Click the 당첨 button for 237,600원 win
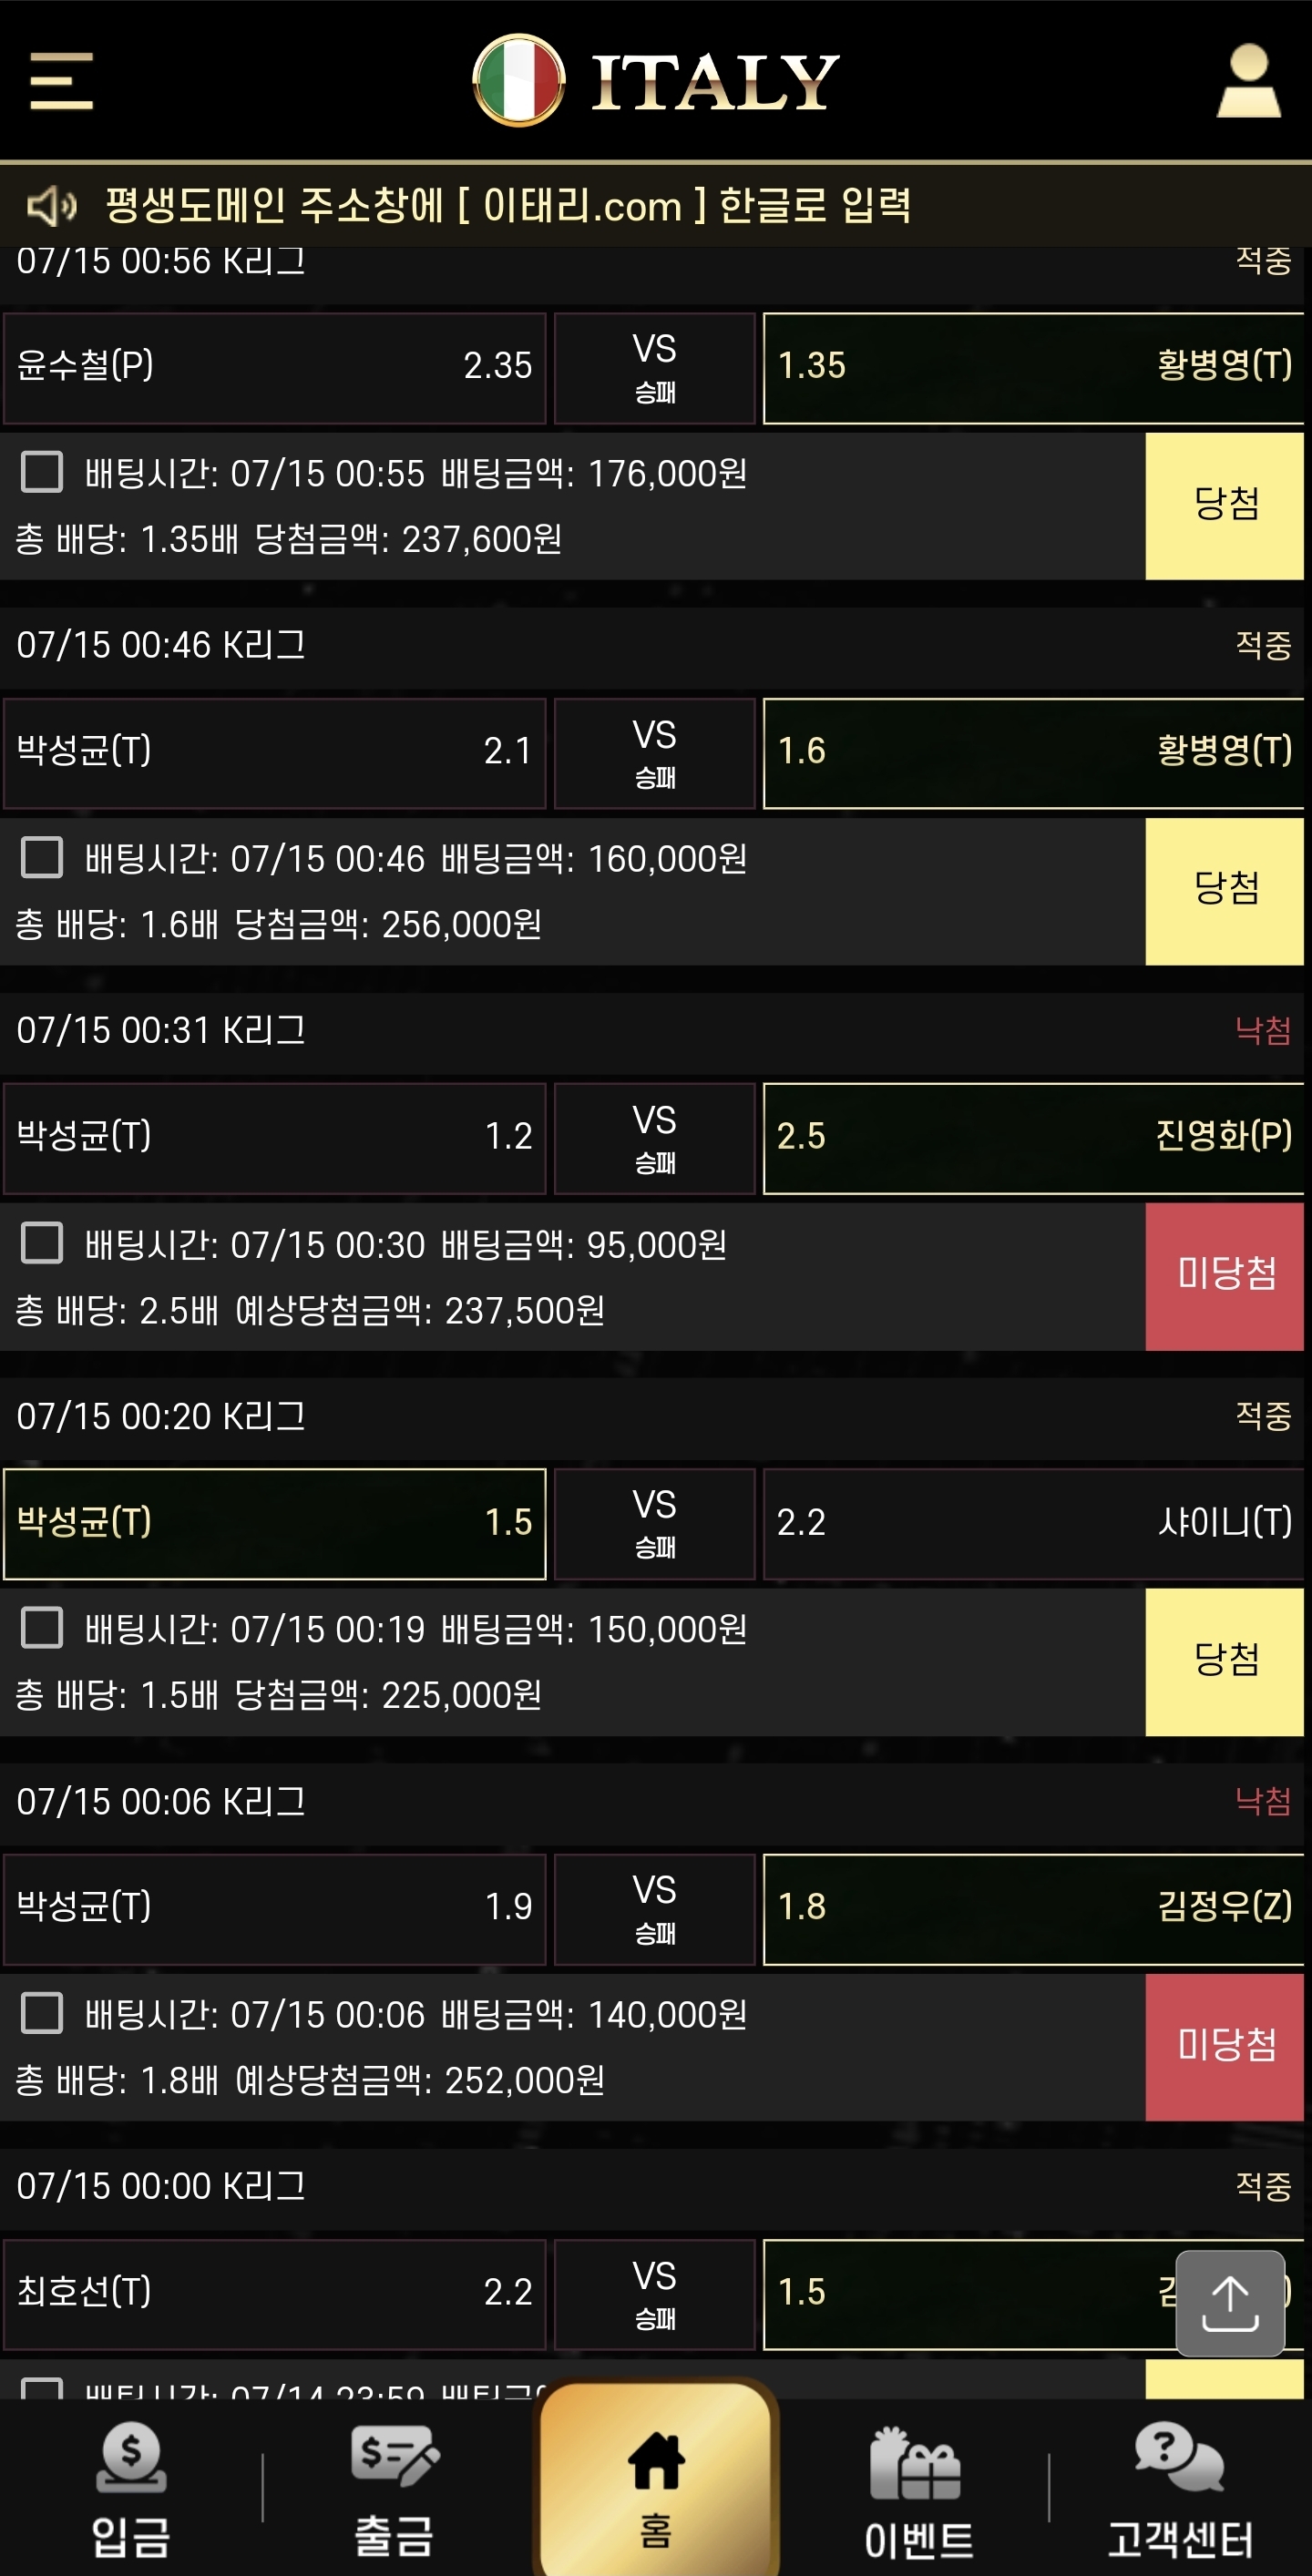Viewport: 1312px width, 2576px height. coord(1224,506)
